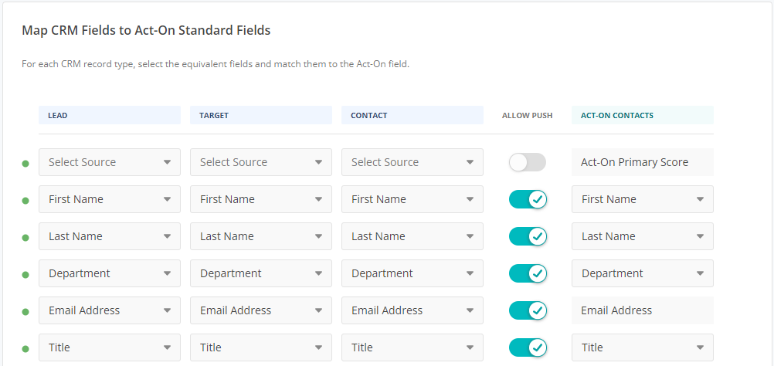Open Contact Select Source dropdown
This screenshot has height=366, width=774.
pyautogui.click(x=412, y=162)
